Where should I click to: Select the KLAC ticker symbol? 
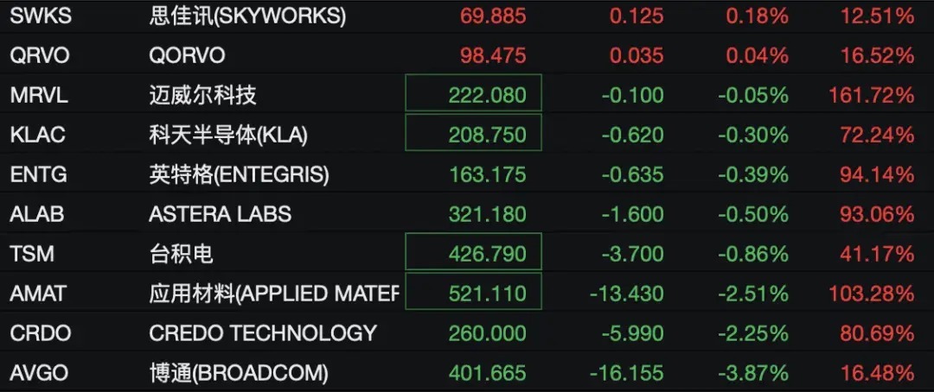tap(37, 135)
